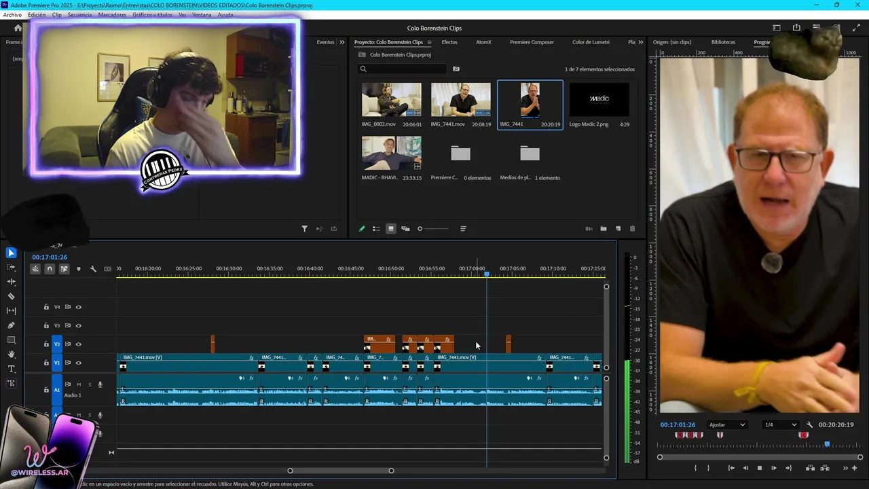This screenshot has width=869, height=489.
Task: Step forward one frame
Action: (x=774, y=468)
